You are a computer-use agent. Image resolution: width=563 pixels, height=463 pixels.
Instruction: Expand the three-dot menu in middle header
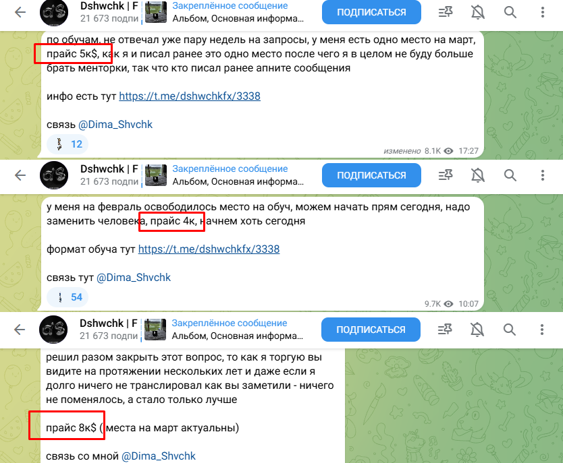click(543, 175)
